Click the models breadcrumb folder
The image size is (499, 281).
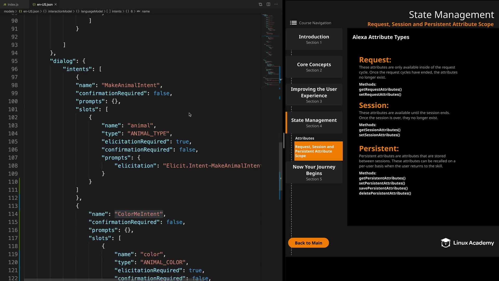pos(9,11)
